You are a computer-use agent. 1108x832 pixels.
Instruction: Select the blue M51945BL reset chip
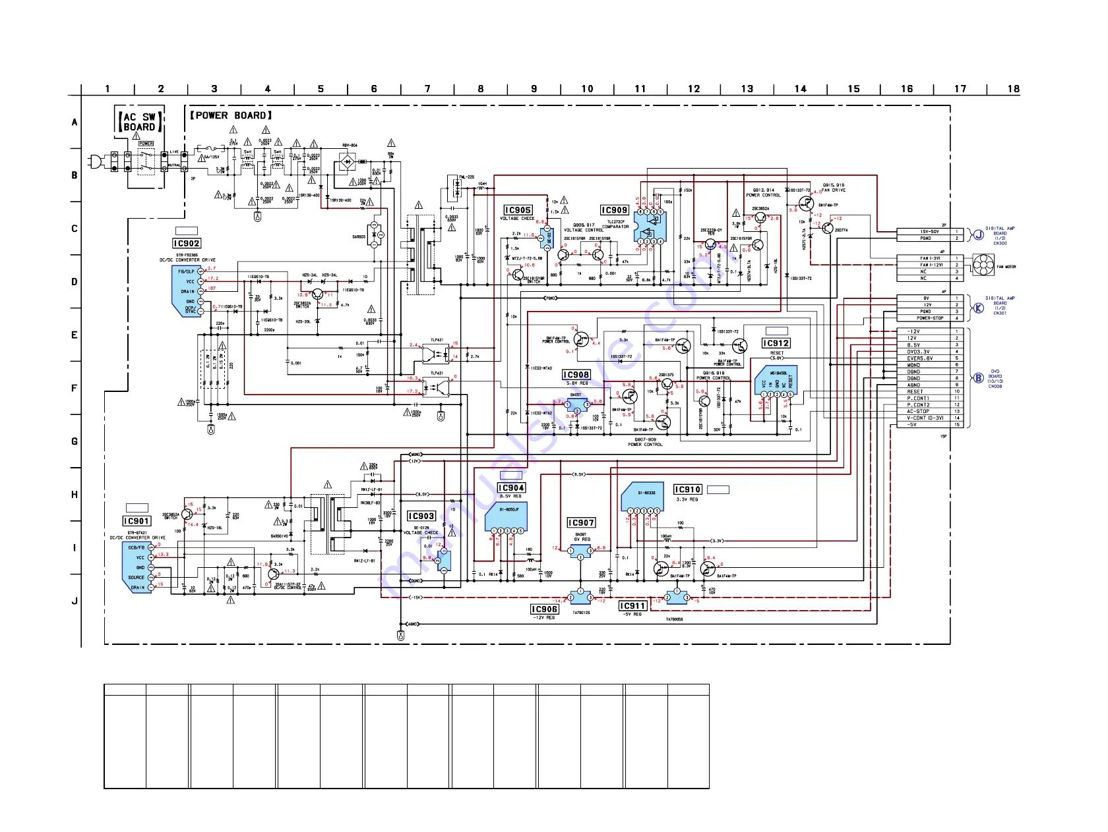pos(776,381)
